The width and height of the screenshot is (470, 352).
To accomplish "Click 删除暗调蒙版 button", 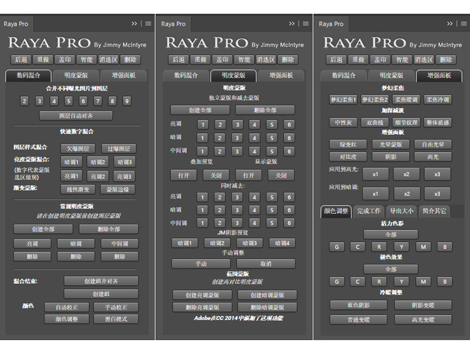I will [x=268, y=307].
